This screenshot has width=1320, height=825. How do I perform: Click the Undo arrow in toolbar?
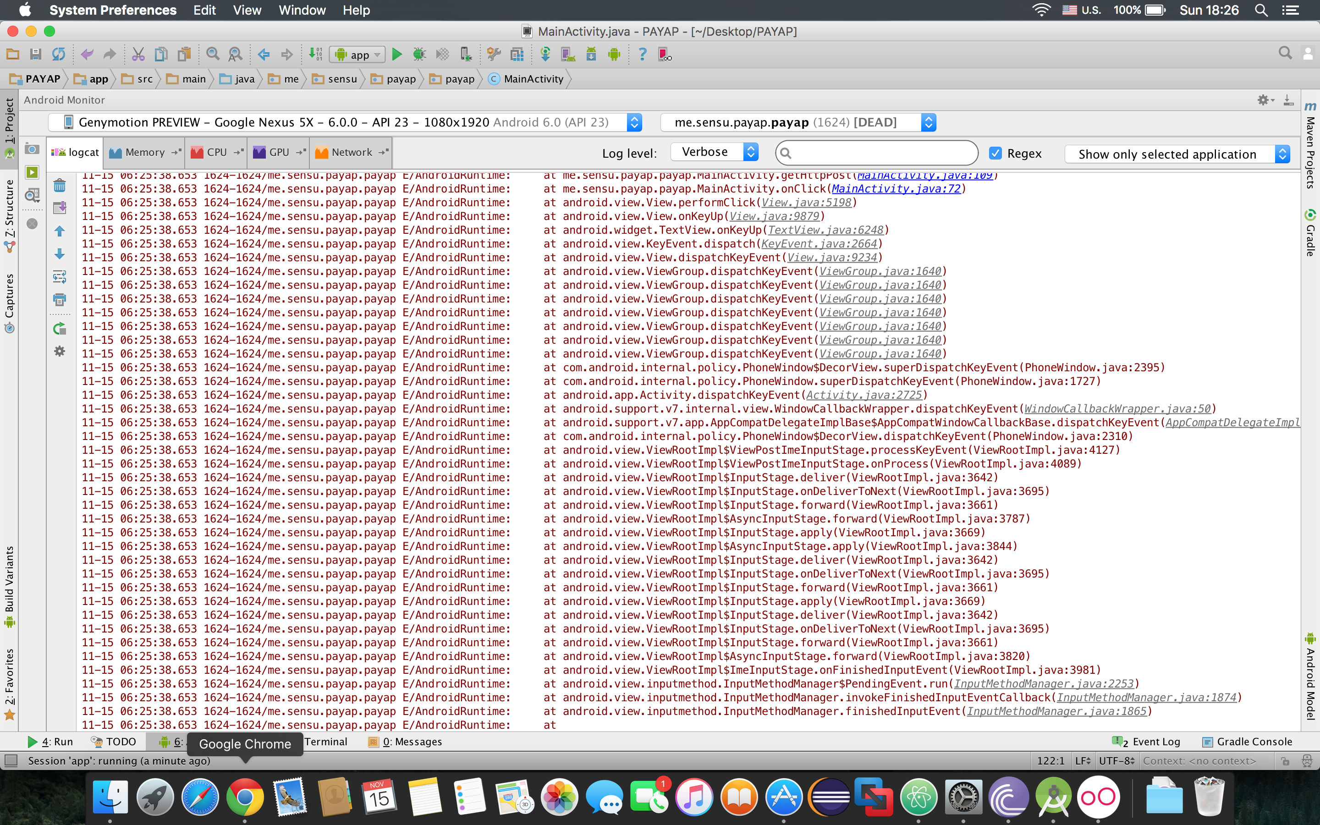(x=87, y=54)
